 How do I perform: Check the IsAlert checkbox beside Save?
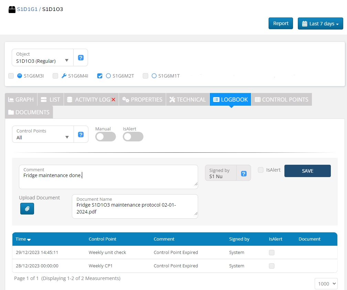[261, 170]
